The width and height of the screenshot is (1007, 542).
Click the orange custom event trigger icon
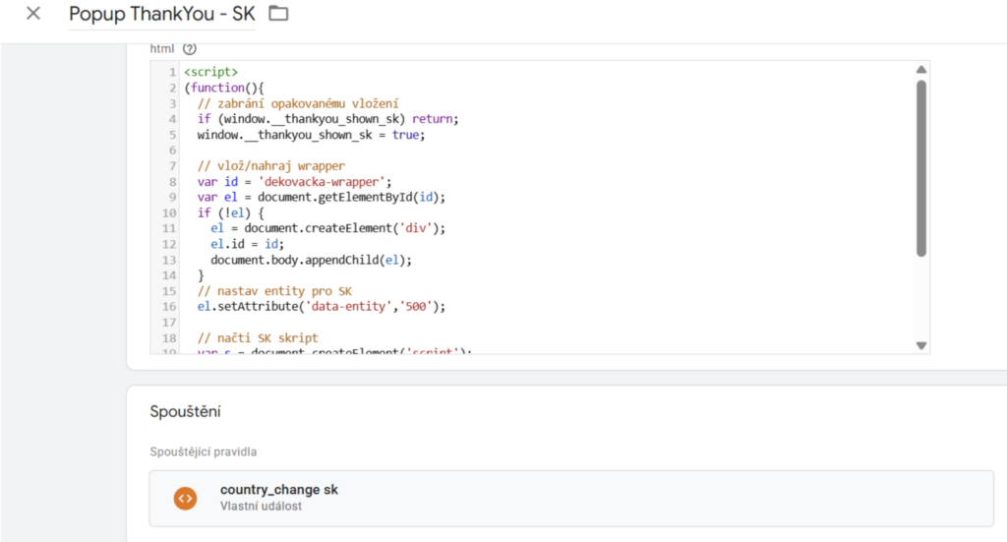tap(185, 498)
